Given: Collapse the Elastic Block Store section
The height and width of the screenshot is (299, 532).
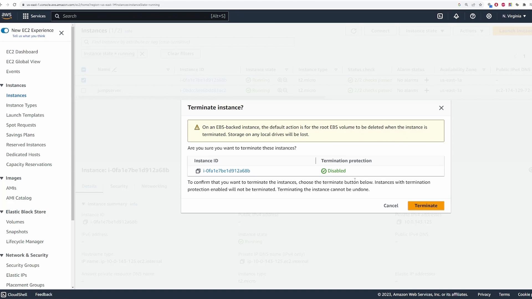Looking at the screenshot, I should (2, 212).
